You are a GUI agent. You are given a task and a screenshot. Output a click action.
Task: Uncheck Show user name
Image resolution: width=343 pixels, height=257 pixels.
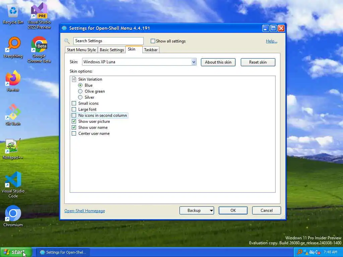tap(74, 127)
